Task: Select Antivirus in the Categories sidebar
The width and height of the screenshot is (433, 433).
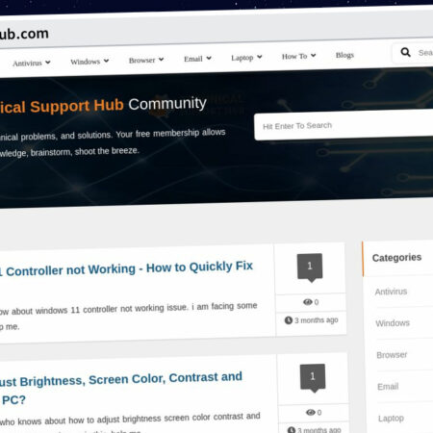Action: [x=391, y=292]
